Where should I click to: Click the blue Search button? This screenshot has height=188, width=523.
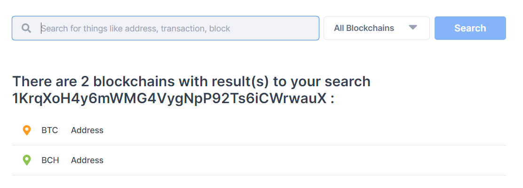pos(470,28)
